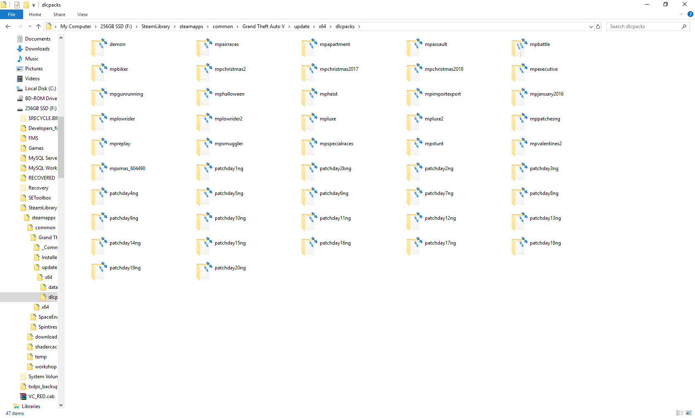This screenshot has height=418, width=695.
Task: Switch to the View tab
Action: (x=82, y=14)
